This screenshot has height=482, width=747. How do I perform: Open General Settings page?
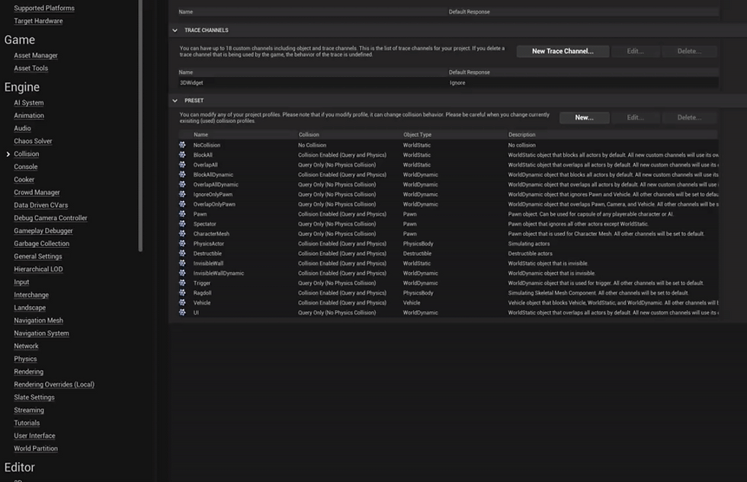38,257
